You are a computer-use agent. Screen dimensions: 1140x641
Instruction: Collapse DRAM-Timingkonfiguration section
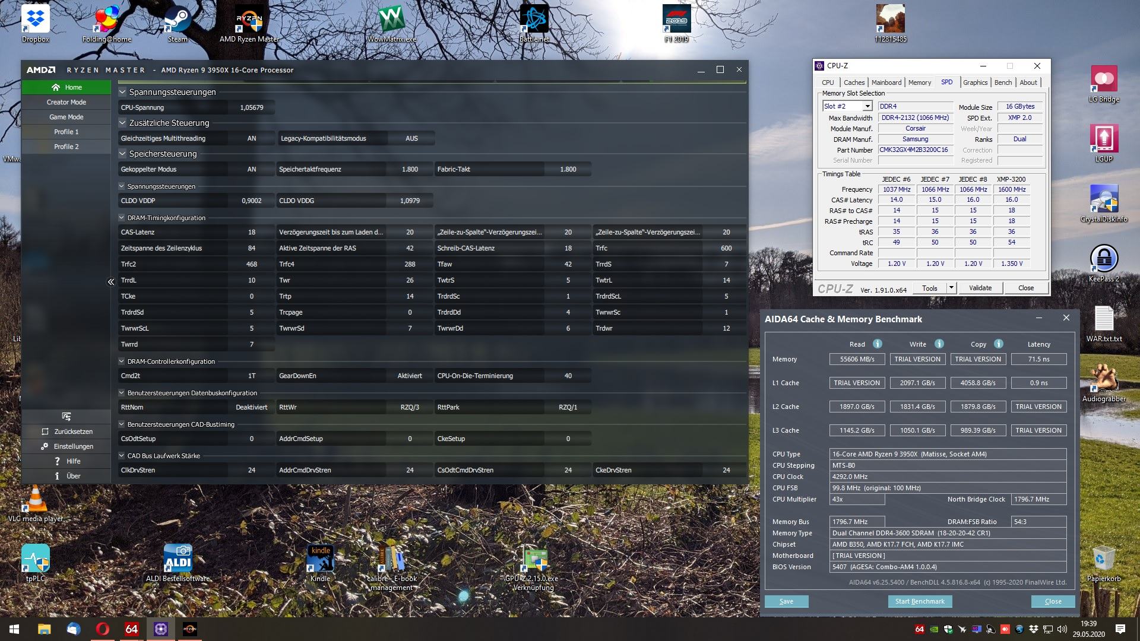(122, 218)
